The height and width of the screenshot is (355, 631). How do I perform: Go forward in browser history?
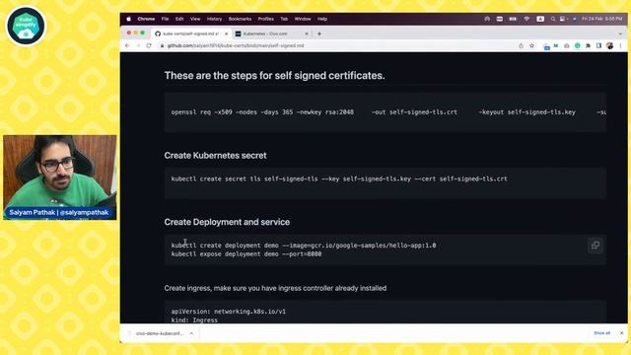pos(138,46)
